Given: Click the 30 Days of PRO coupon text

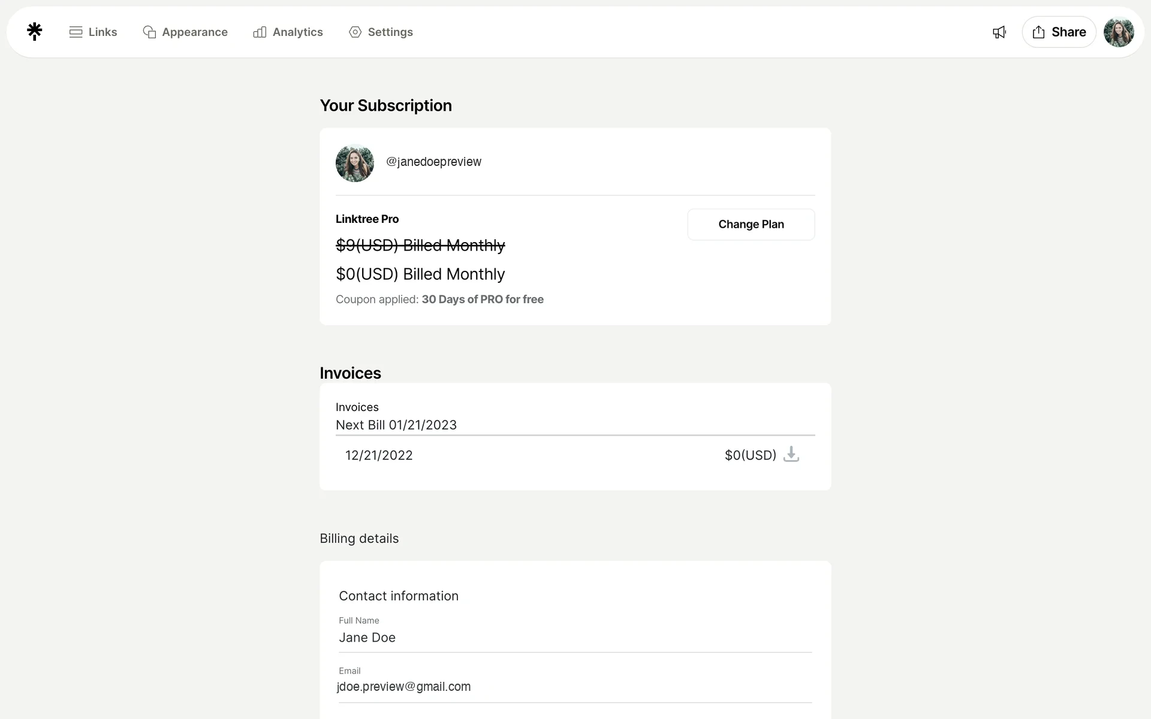Looking at the screenshot, I should tap(483, 300).
